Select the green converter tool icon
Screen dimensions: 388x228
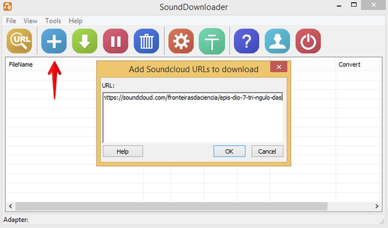click(x=212, y=41)
